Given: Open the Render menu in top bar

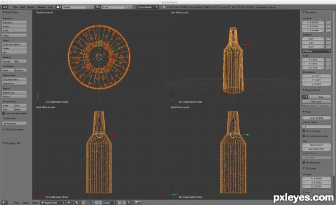Looking at the screenshot, I should click(x=31, y=7).
